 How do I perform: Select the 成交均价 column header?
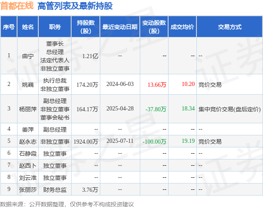pyautogui.click(x=182, y=27)
